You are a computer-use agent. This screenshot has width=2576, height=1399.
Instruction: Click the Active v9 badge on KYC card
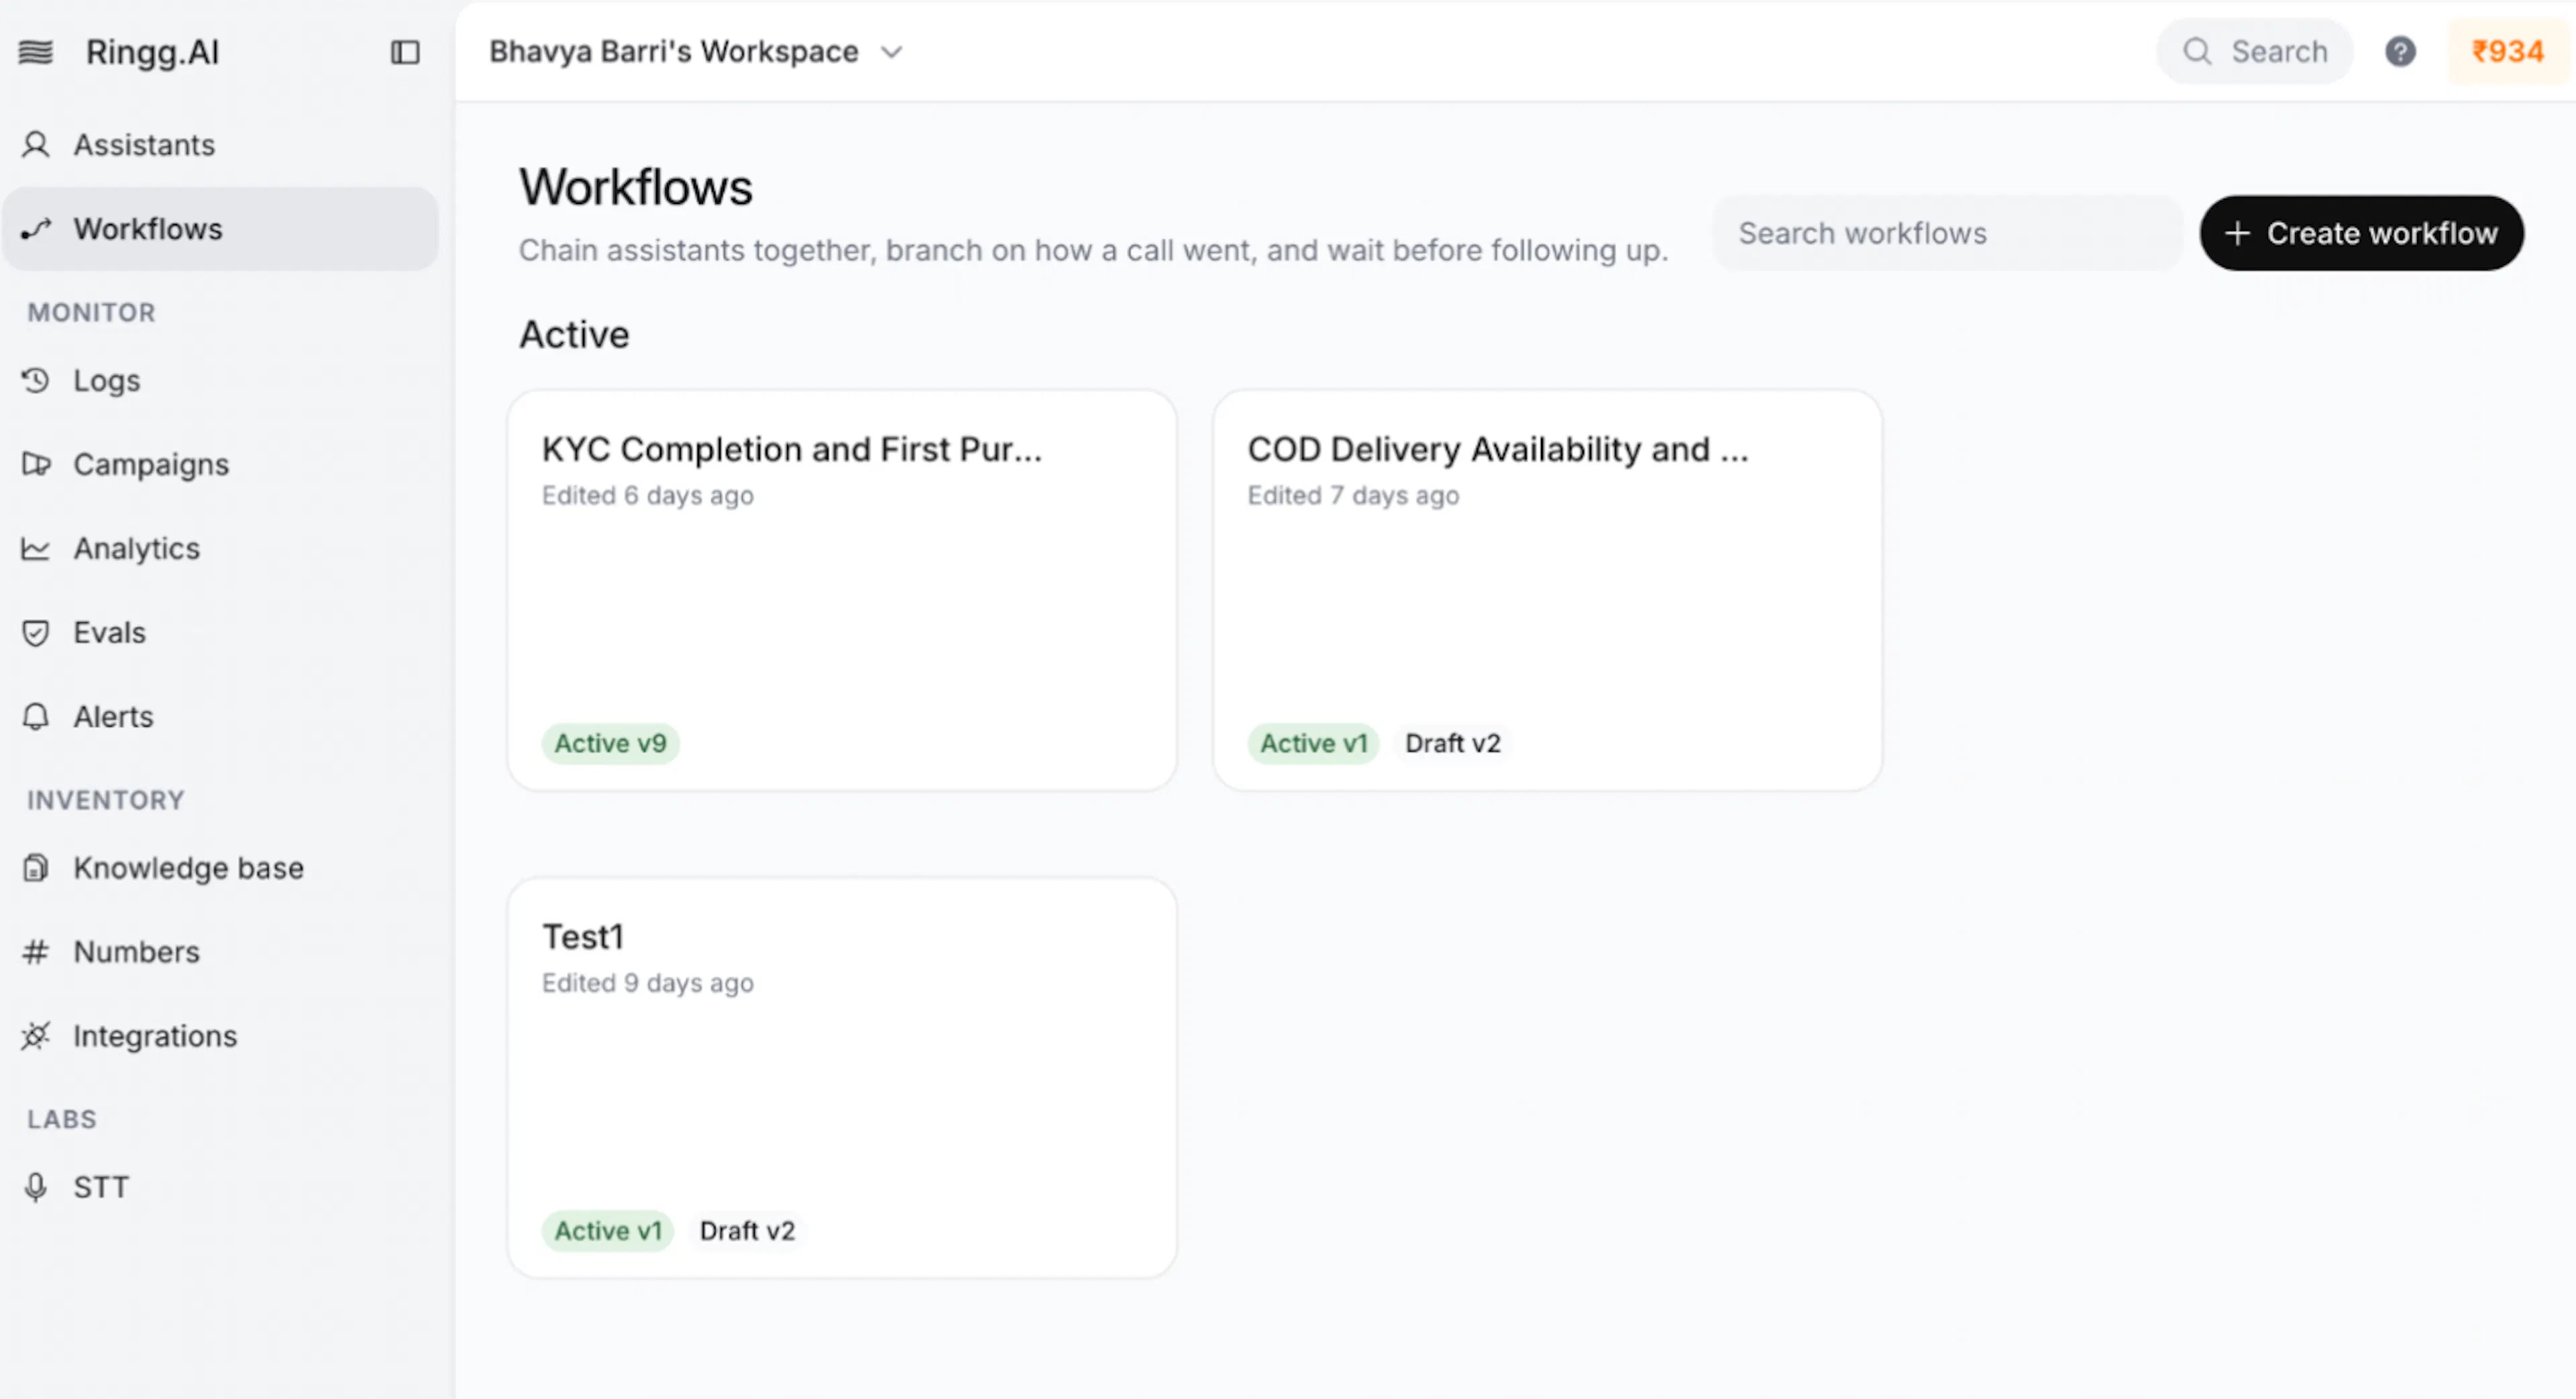click(610, 743)
